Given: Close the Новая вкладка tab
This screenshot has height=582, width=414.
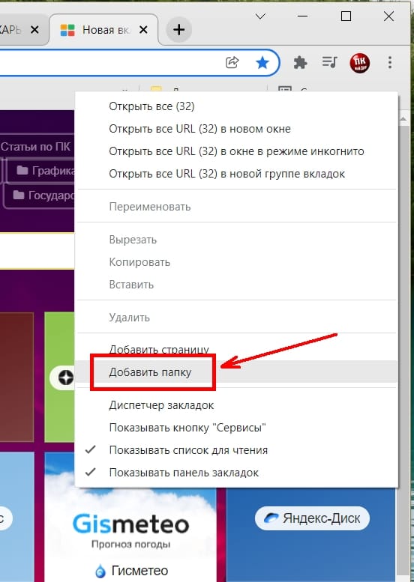Looking at the screenshot, I should click(143, 30).
